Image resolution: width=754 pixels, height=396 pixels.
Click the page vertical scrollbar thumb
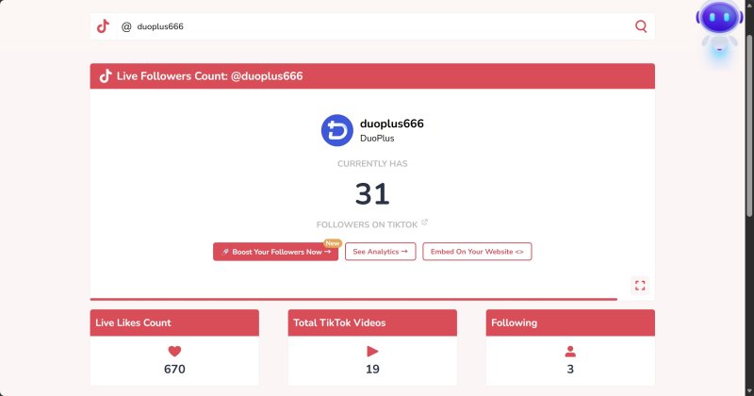[x=749, y=125]
